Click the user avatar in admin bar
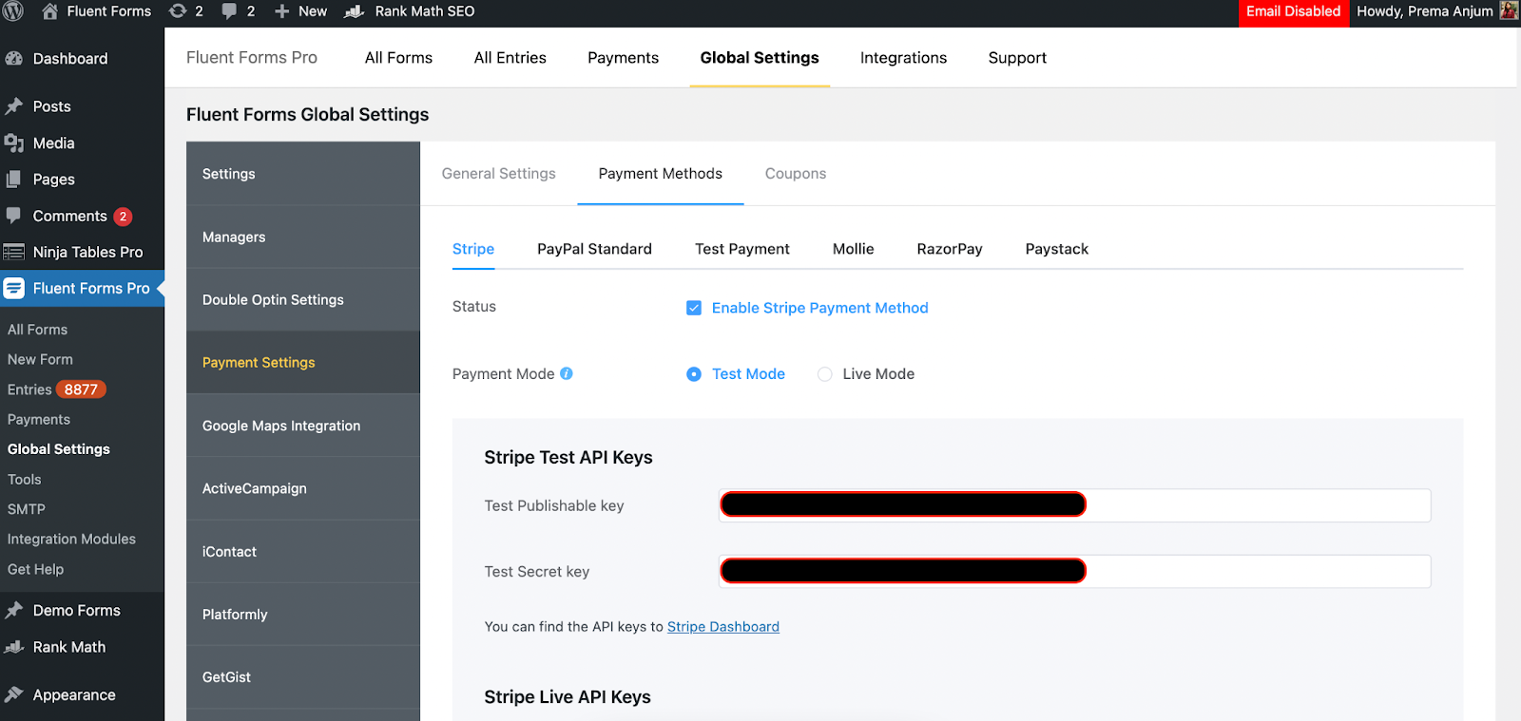1521x721 pixels. tap(1509, 11)
